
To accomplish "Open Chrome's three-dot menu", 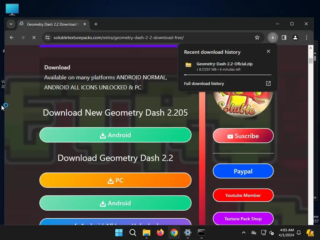I will 306,37.
